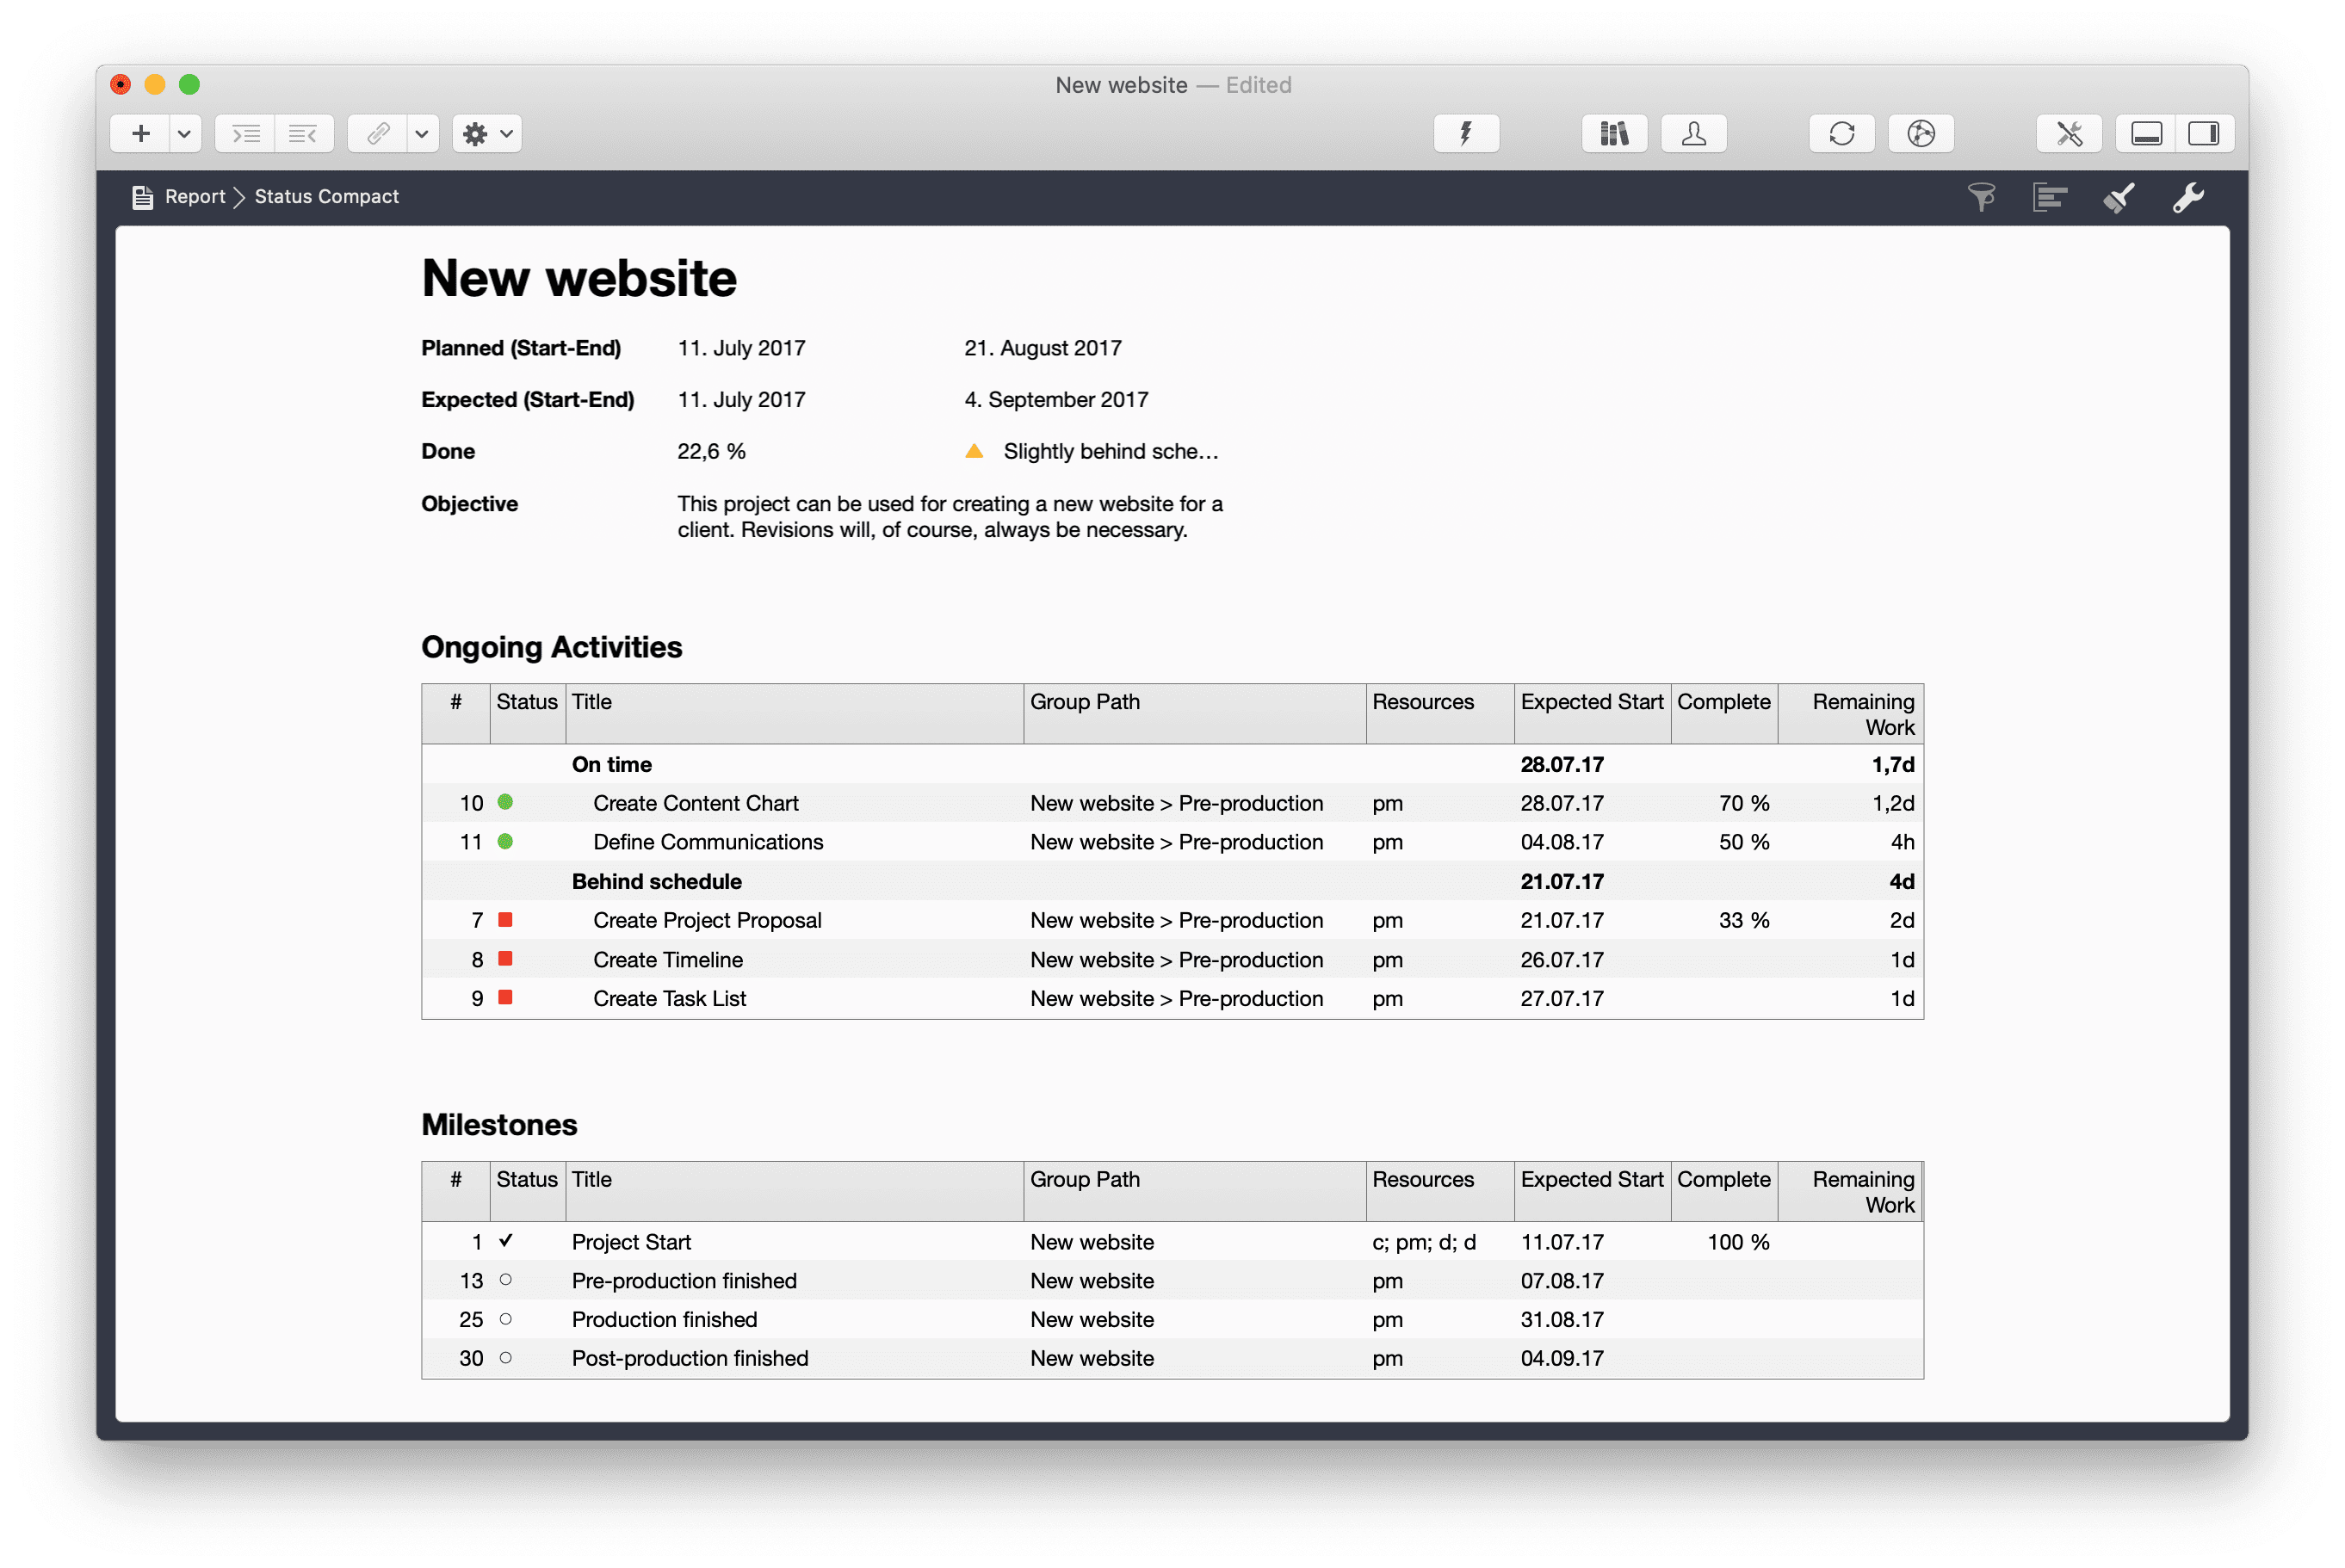Screen dimensions: 2345x1568
Task: Open the resource library icon
Action: [x=1614, y=133]
